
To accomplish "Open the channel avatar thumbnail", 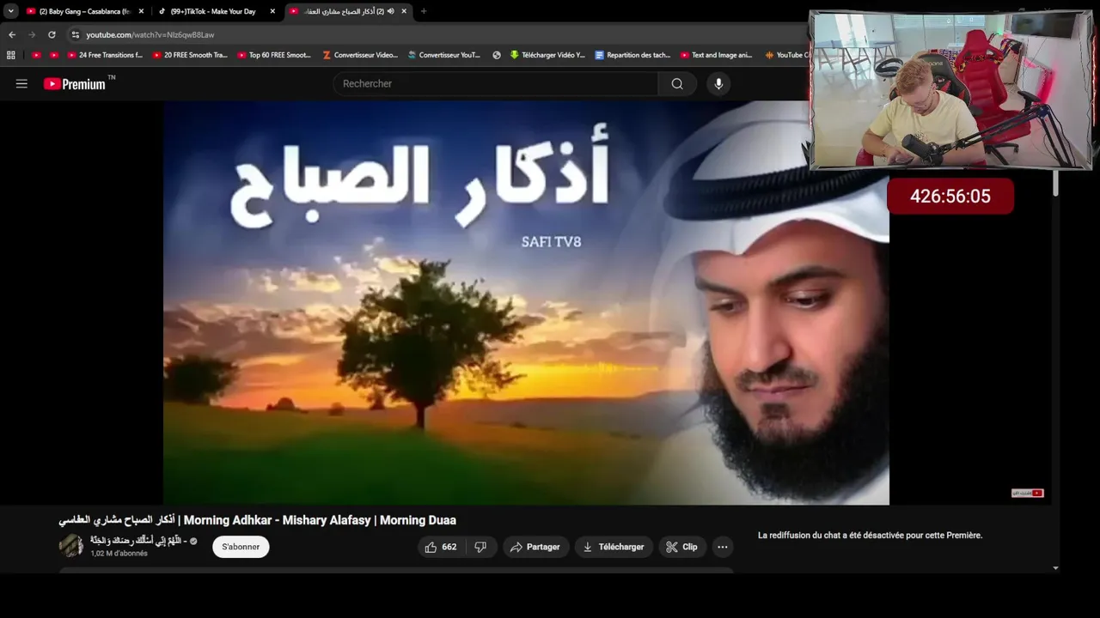I will (70, 546).
